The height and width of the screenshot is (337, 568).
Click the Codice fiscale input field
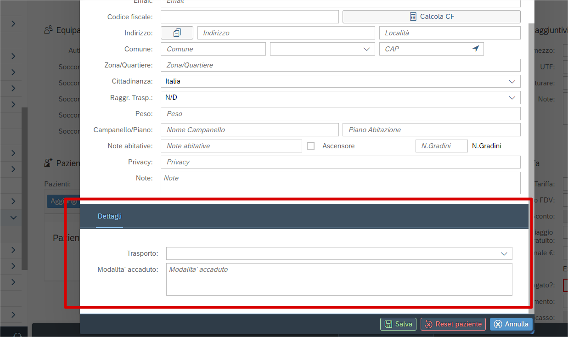pyautogui.click(x=249, y=17)
